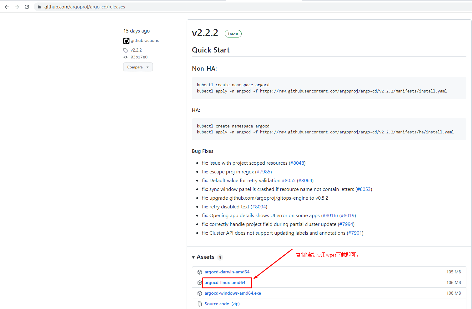
Task: Click the gitops-engine v0.5.2 upgrade fix text
Action: pos(265,198)
